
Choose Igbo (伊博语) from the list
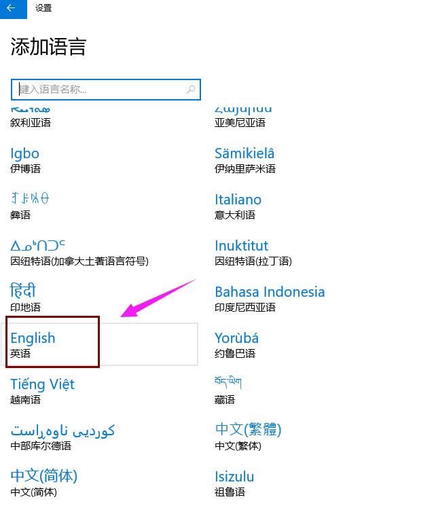pos(25,160)
